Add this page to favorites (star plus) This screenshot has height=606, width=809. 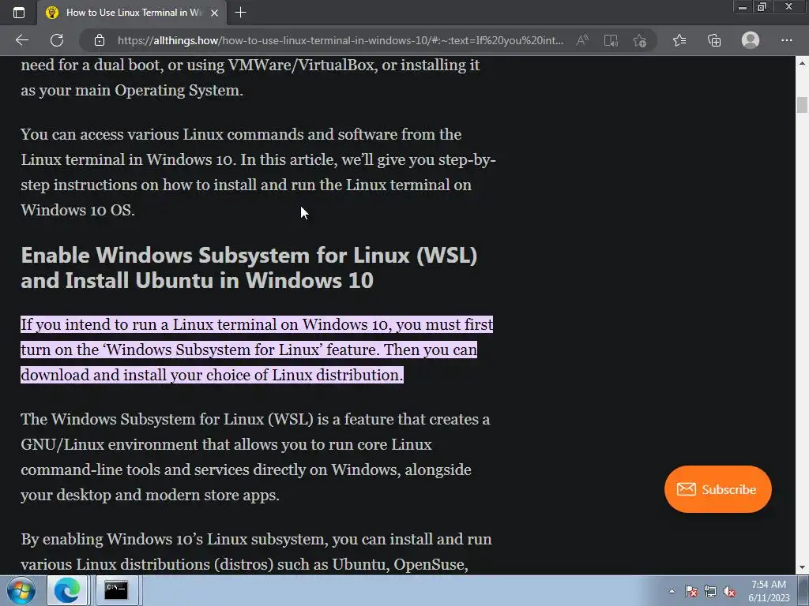(640, 40)
